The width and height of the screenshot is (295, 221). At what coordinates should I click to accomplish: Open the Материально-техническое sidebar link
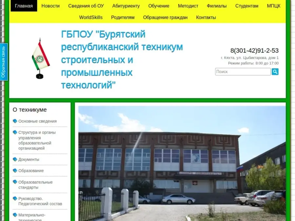coord(32,217)
